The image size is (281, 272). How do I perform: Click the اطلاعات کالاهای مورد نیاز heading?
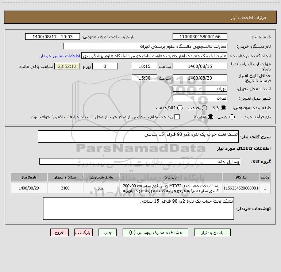point(243,149)
